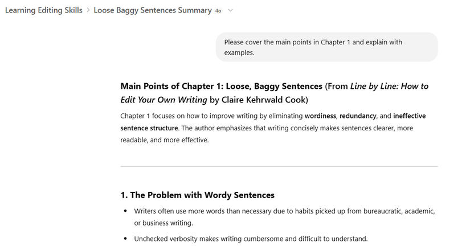470x250 pixels.
Task: Open the Learning Editing Skills project breadcrumb
Action: tap(43, 10)
